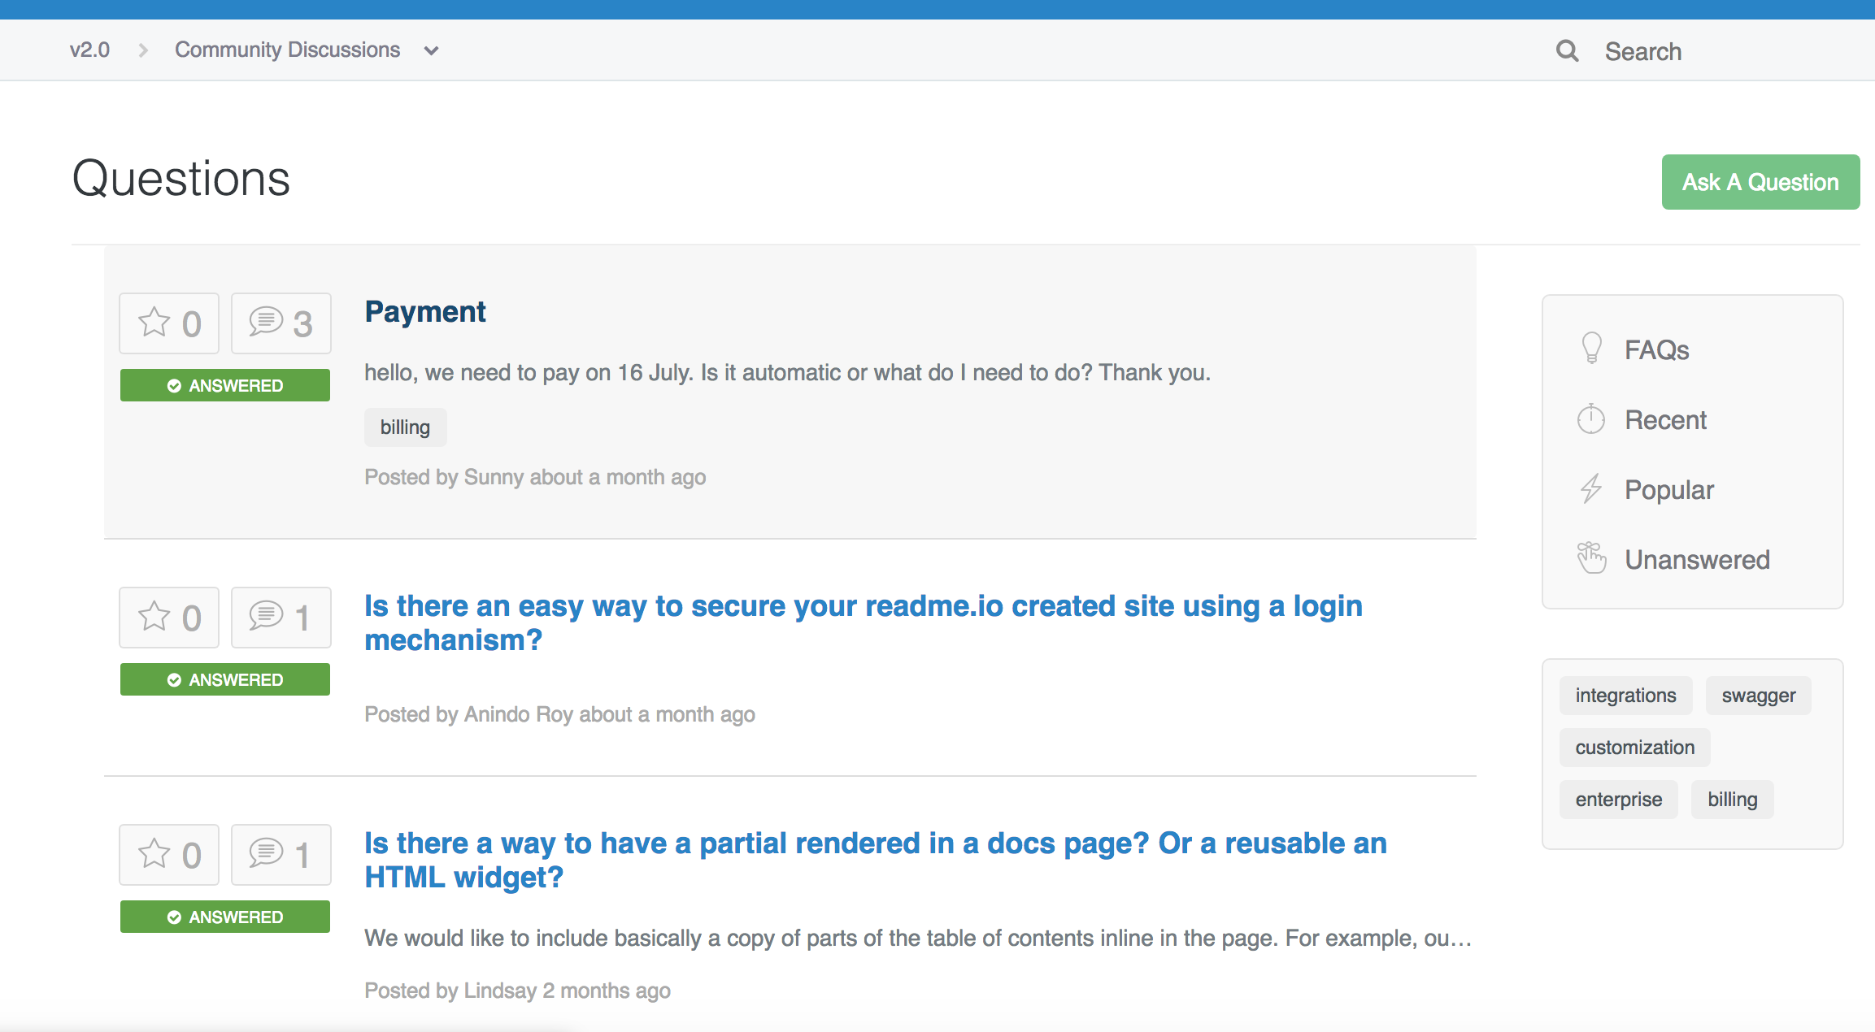Click the search magnifier icon
This screenshot has width=1875, height=1032.
click(x=1567, y=51)
